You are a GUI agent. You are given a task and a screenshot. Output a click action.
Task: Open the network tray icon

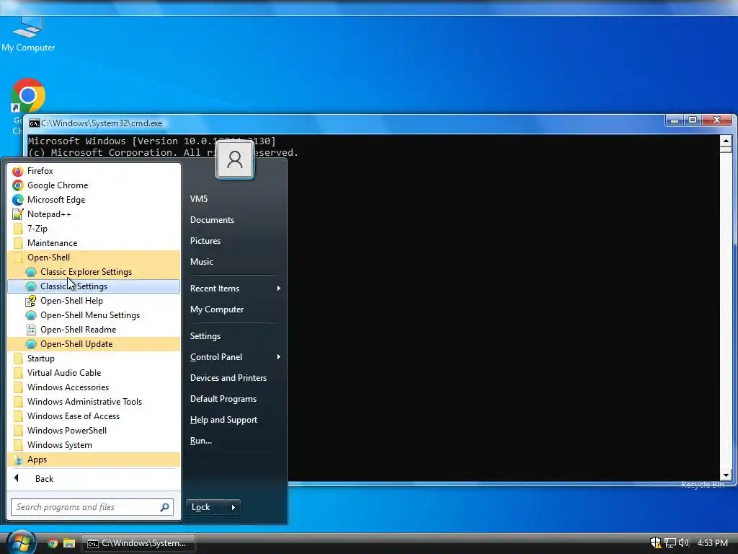coord(670,542)
